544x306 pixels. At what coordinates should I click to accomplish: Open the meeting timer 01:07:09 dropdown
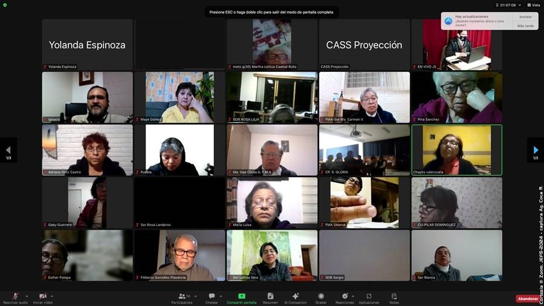508,5
